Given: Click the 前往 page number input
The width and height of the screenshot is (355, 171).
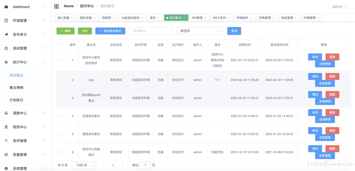Looking at the screenshot, I should tap(145, 165).
